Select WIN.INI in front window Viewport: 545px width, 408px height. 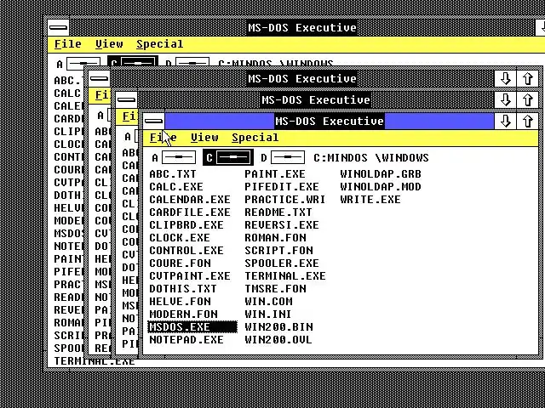tap(268, 314)
